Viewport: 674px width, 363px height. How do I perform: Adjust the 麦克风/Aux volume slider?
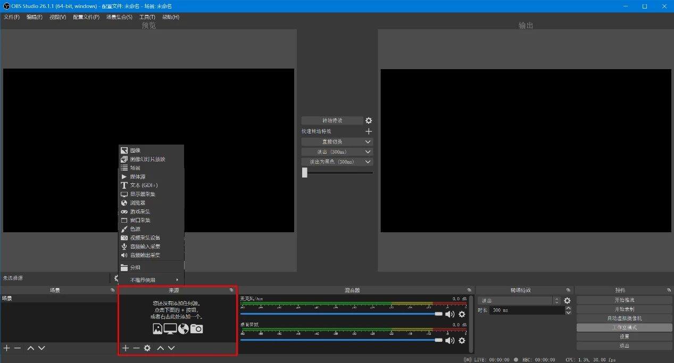pyautogui.click(x=342, y=314)
